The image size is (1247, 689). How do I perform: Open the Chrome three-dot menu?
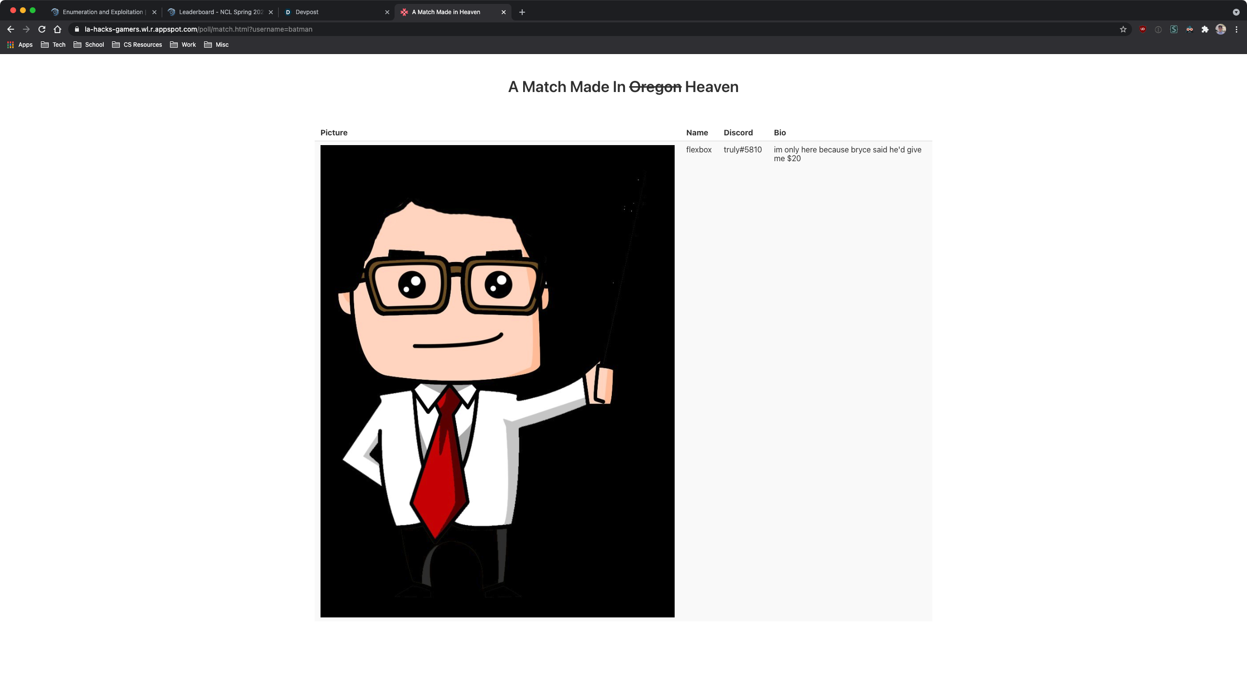pos(1236,29)
